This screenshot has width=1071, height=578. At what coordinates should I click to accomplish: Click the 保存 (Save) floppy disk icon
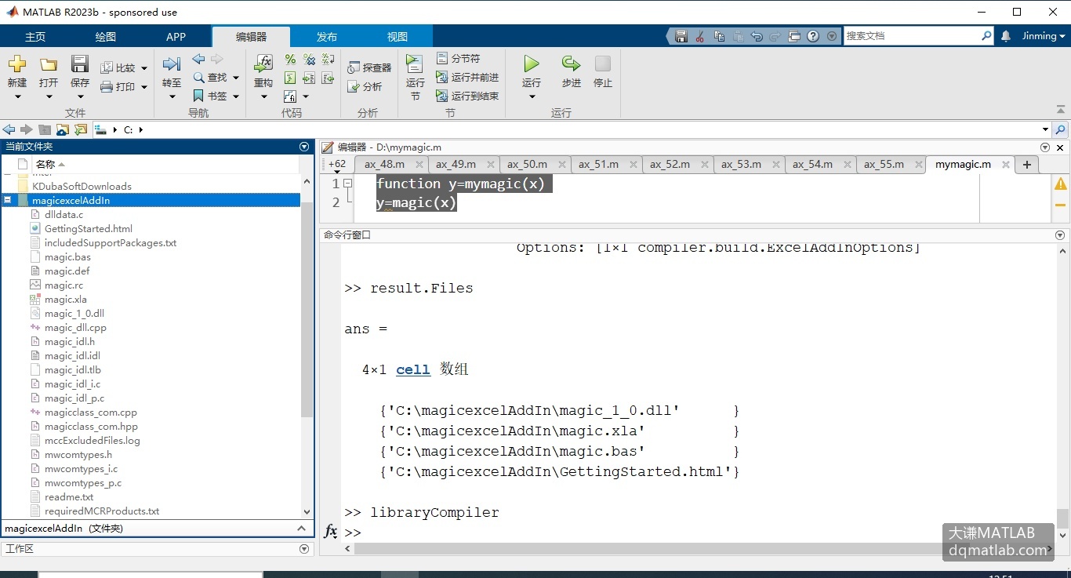(x=80, y=64)
